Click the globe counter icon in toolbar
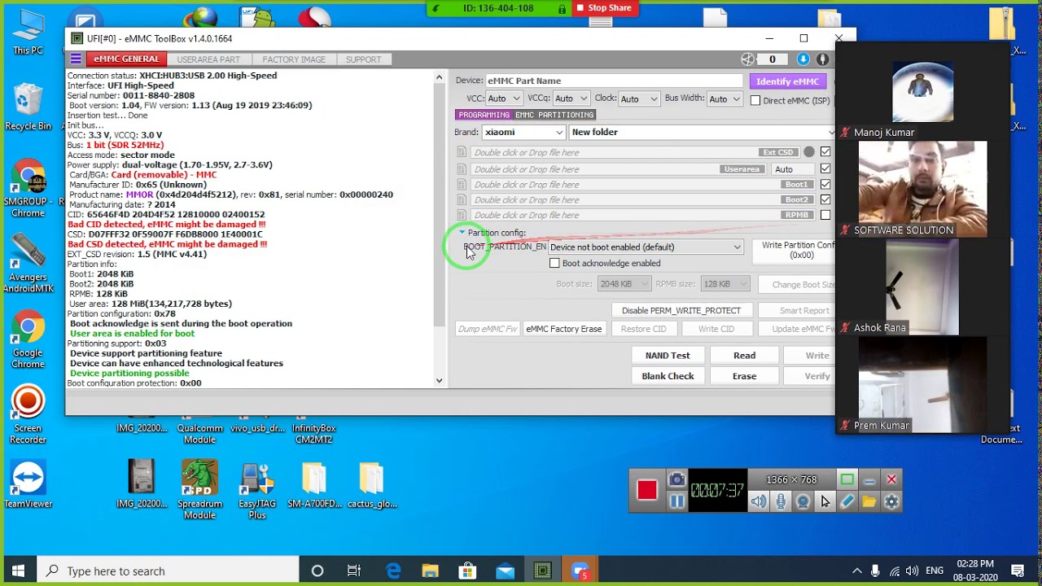The height and width of the screenshot is (586, 1042). [747, 59]
